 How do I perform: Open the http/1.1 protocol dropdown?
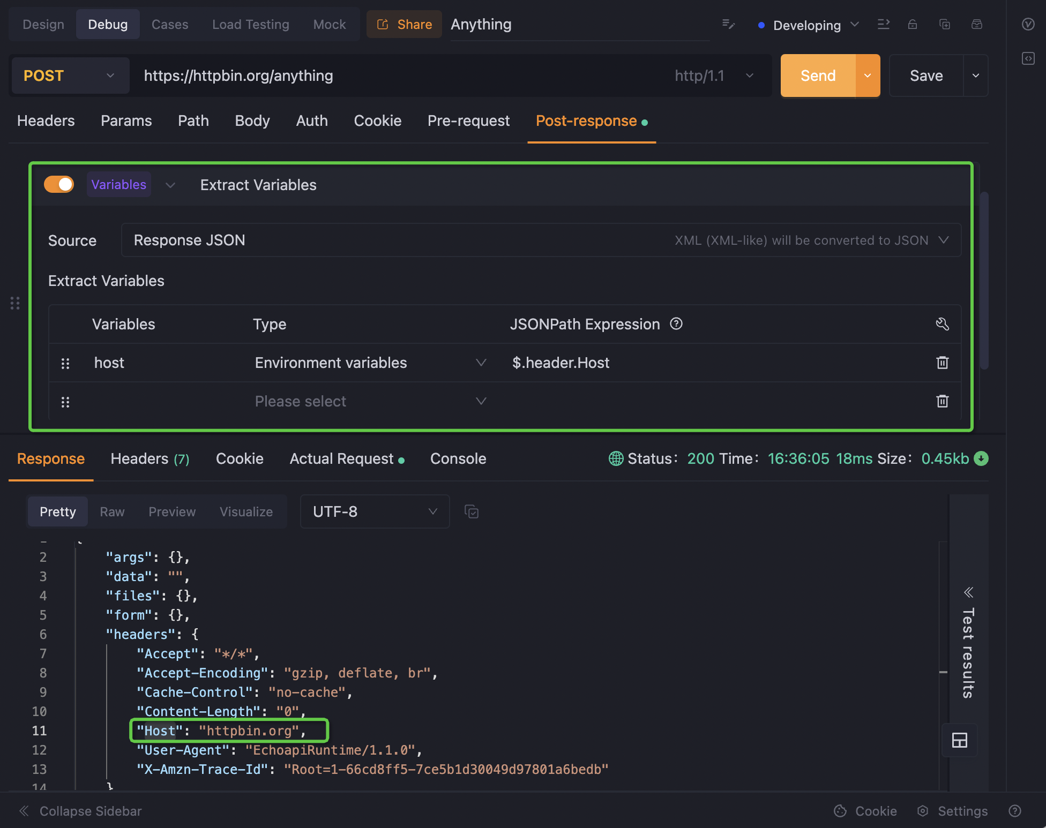(x=714, y=76)
